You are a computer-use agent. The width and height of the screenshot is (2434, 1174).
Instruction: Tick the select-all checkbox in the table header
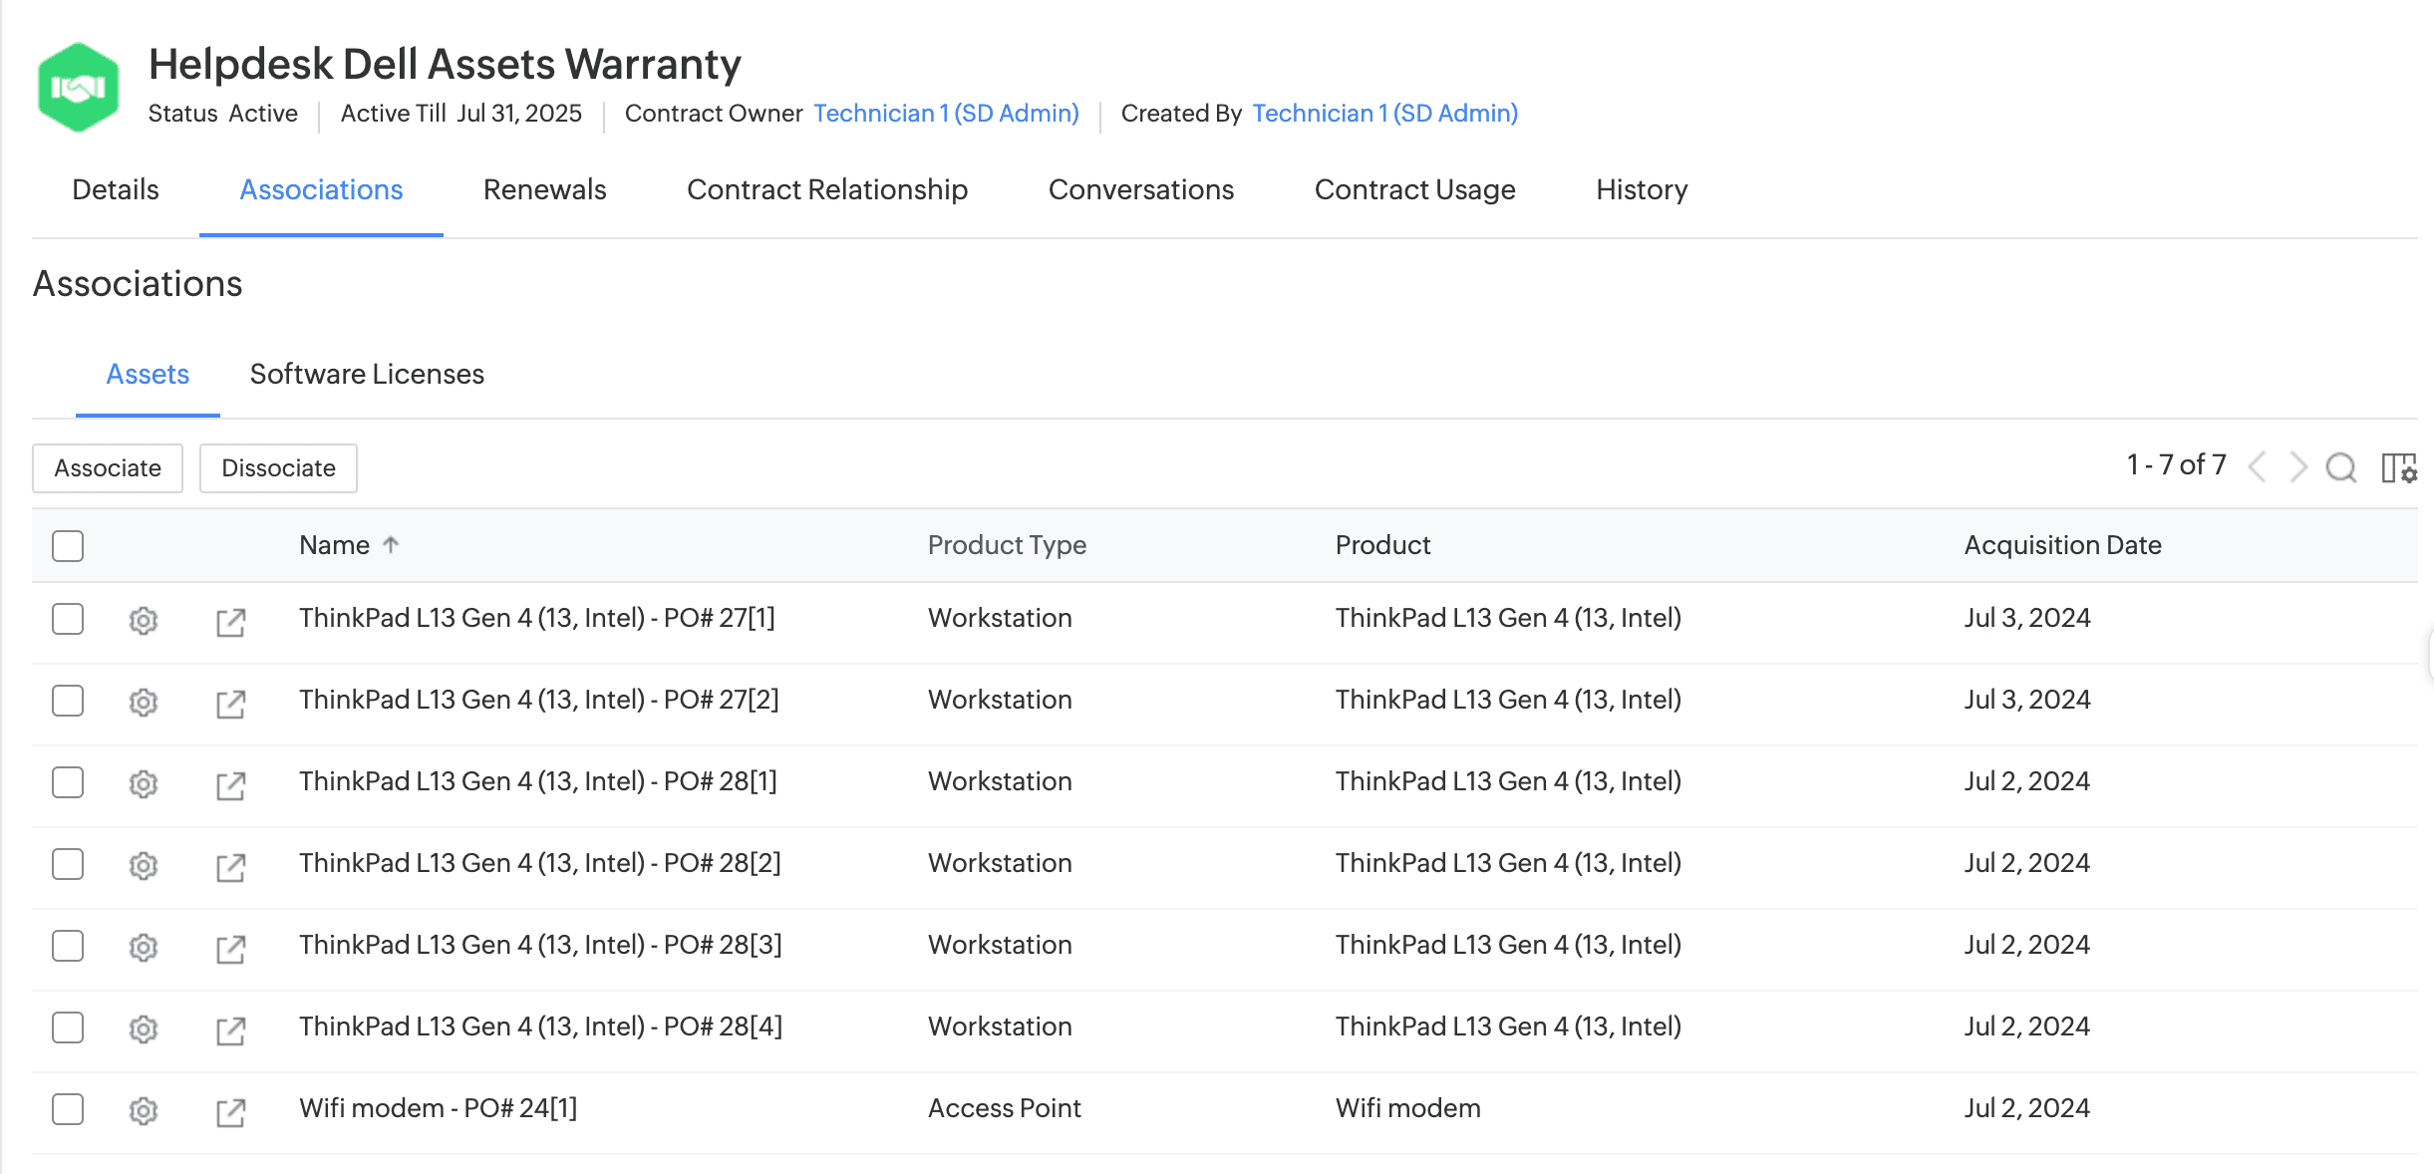coord(68,545)
